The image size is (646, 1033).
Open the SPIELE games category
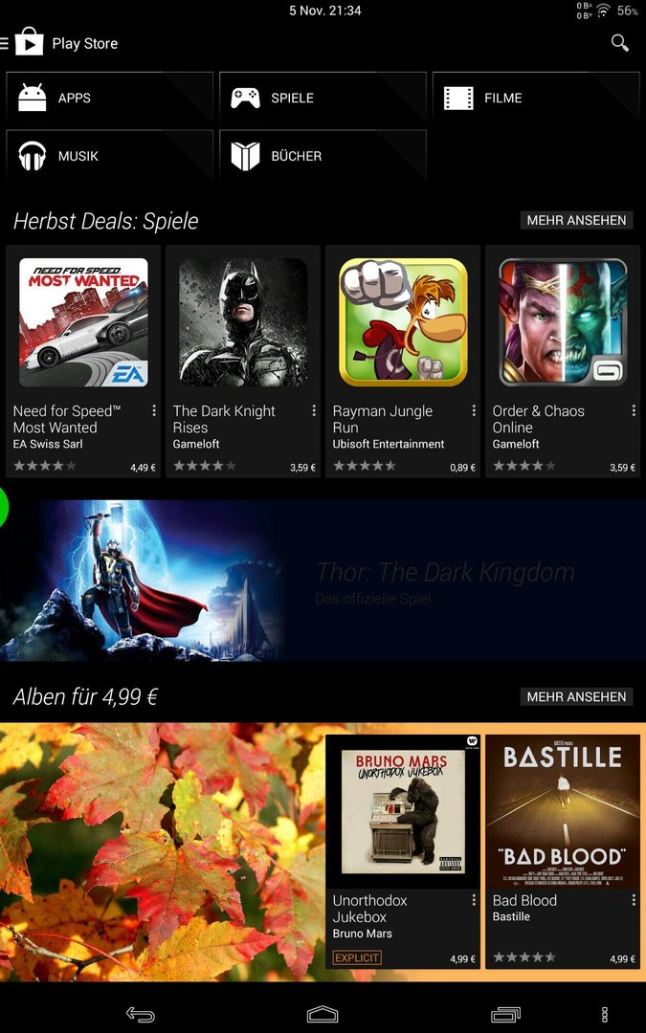click(x=323, y=98)
